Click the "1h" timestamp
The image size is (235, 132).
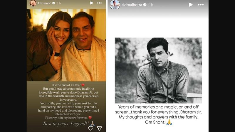coord(151,5)
